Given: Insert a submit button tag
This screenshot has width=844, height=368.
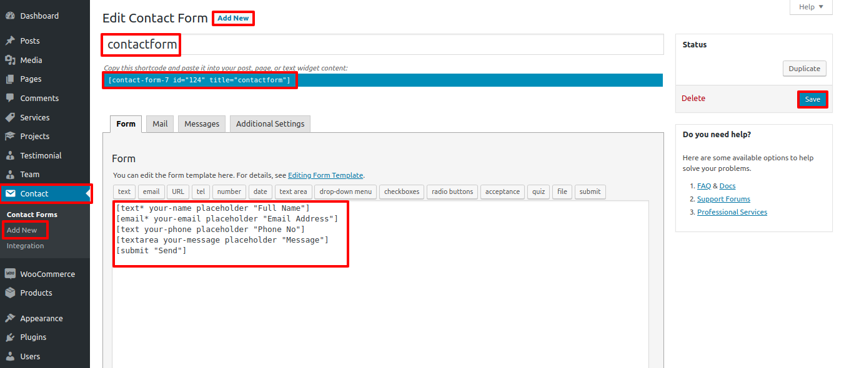Looking at the screenshot, I should 590,191.
